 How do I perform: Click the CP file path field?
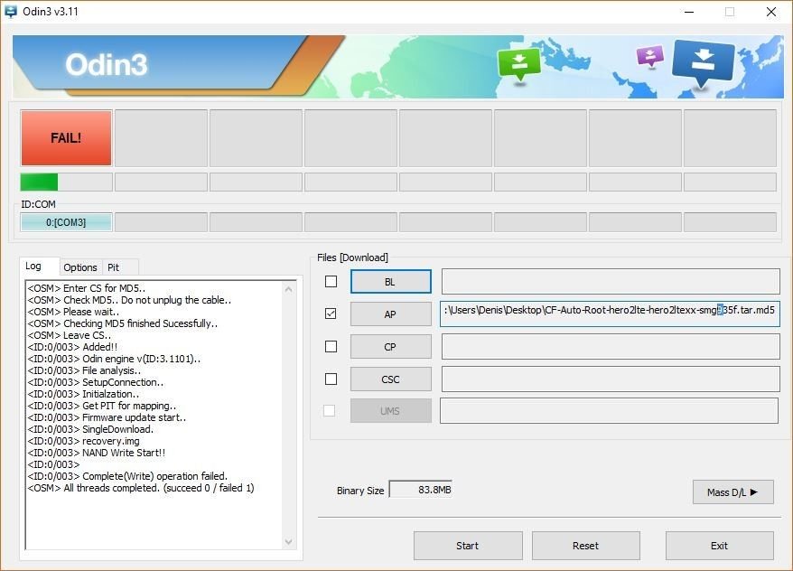(611, 347)
